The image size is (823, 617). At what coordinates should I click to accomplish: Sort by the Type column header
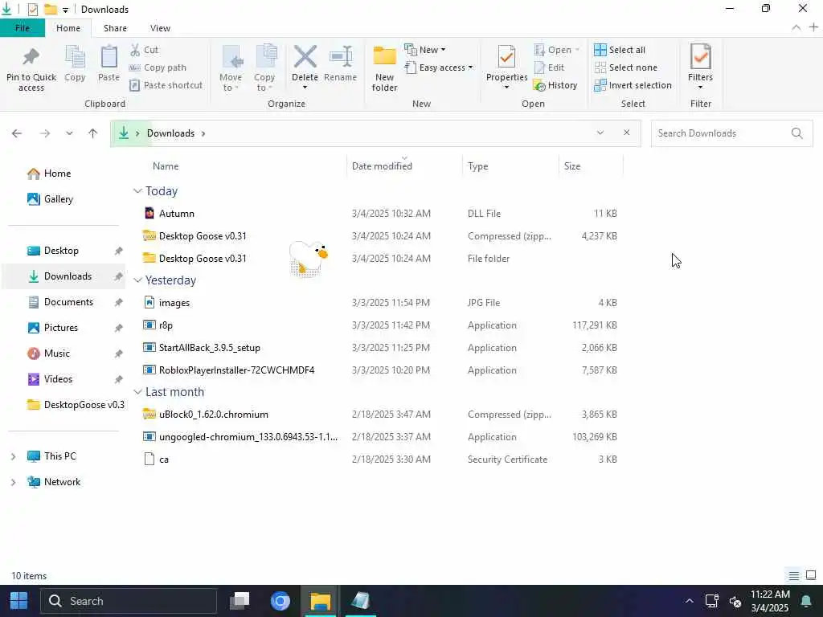(x=477, y=166)
